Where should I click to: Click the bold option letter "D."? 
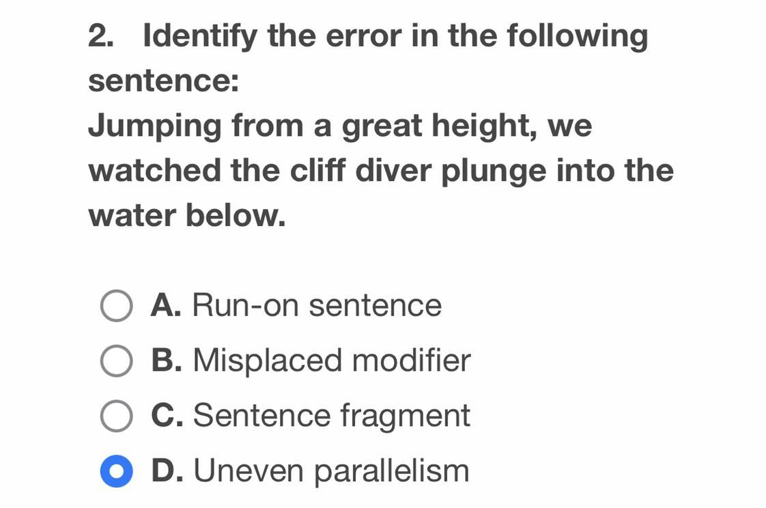pos(167,471)
